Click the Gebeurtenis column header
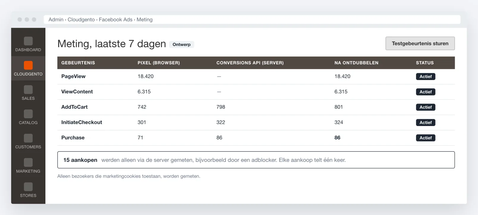 [x=78, y=63]
